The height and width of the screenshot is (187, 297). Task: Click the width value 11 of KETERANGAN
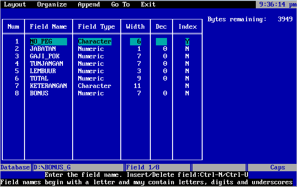[x=137, y=86]
